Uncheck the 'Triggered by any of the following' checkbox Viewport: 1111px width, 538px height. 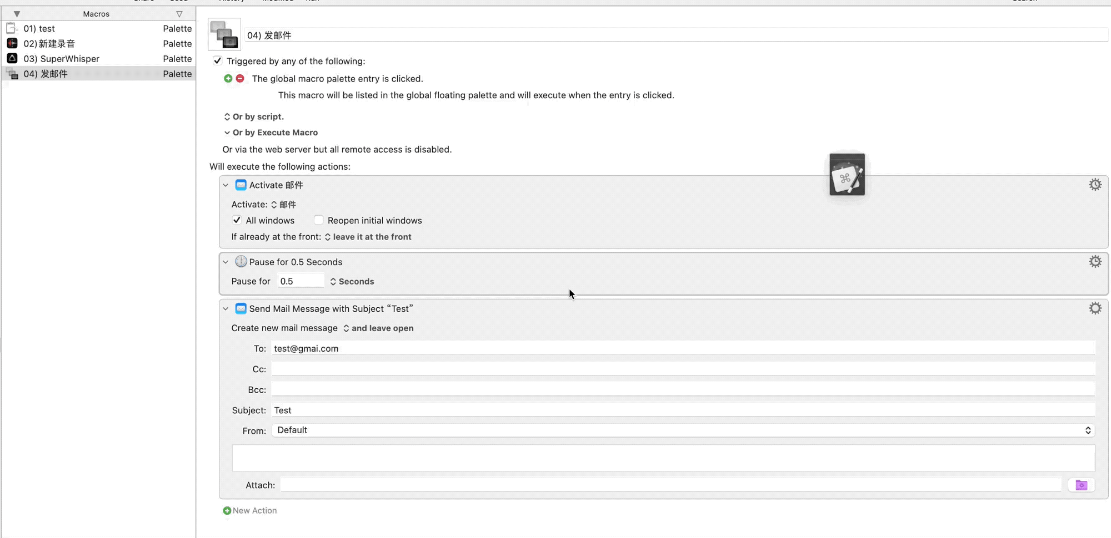pyautogui.click(x=218, y=61)
